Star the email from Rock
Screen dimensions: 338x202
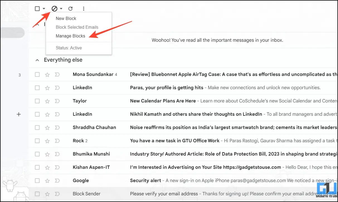pos(47,141)
